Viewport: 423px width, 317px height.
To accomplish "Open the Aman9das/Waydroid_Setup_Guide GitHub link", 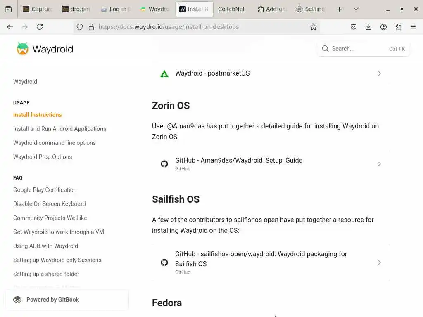I will click(238, 161).
